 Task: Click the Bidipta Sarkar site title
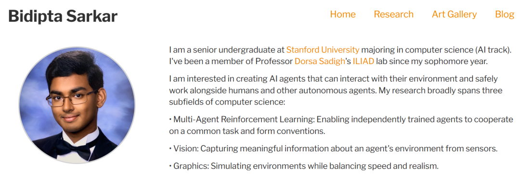pyautogui.click(x=63, y=15)
